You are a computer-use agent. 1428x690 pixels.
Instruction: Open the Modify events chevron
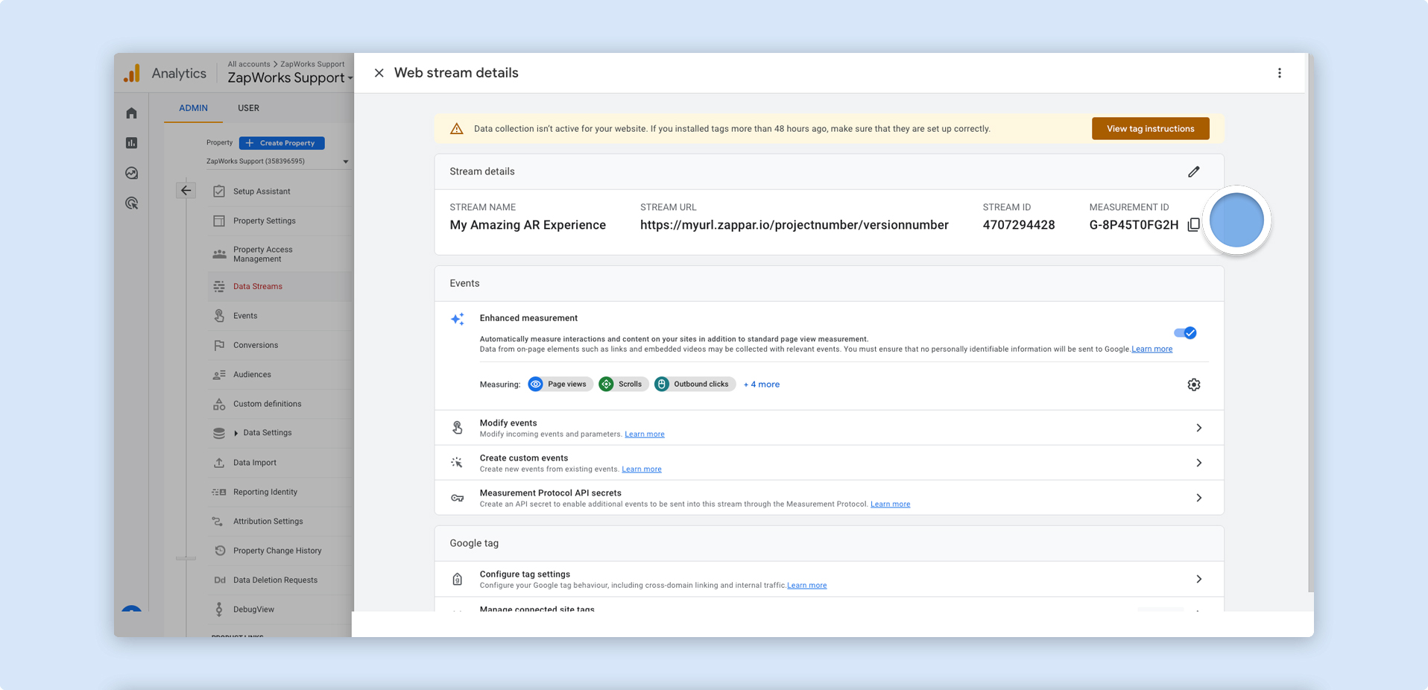tap(1198, 428)
